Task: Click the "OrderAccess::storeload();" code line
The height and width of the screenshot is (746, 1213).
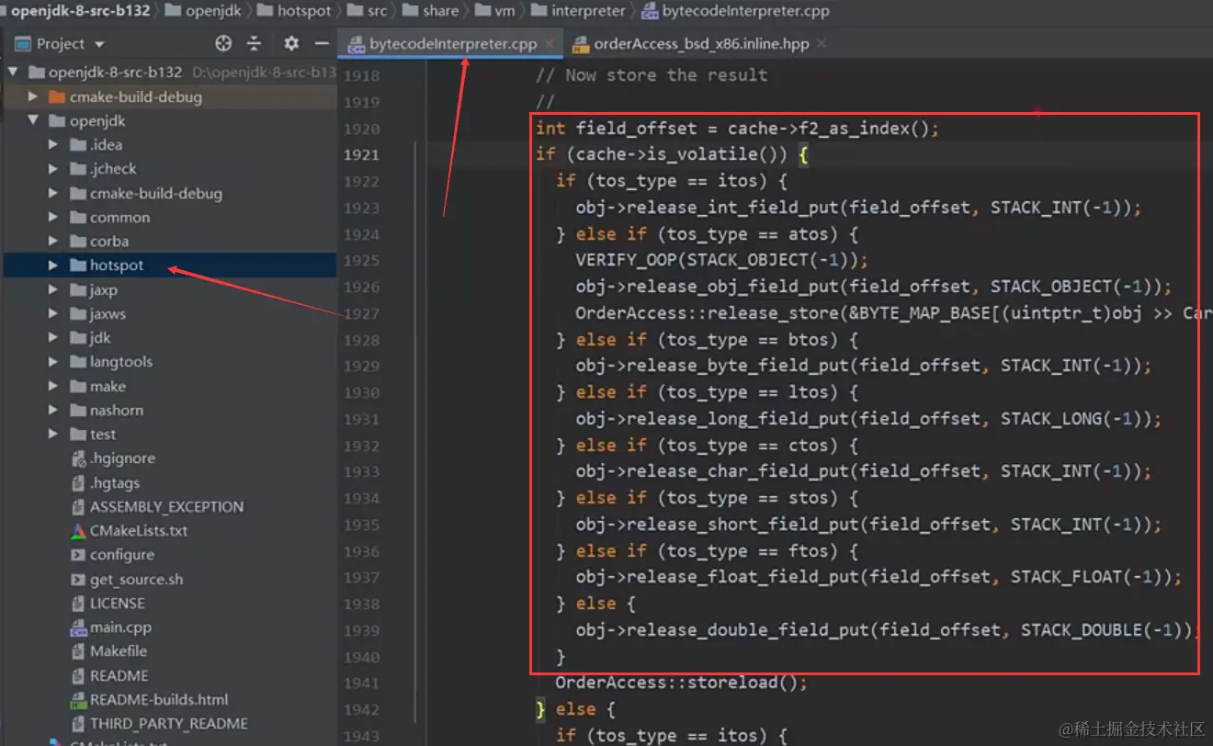Action: pos(681,683)
